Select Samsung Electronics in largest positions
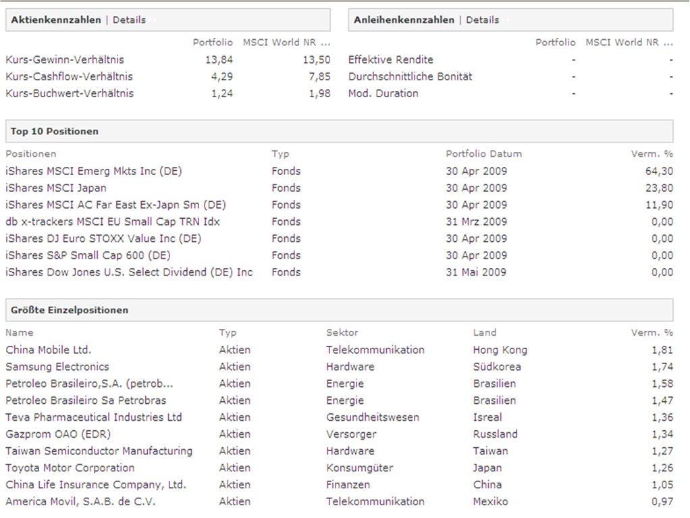Image resolution: width=690 pixels, height=518 pixels. click(57, 367)
